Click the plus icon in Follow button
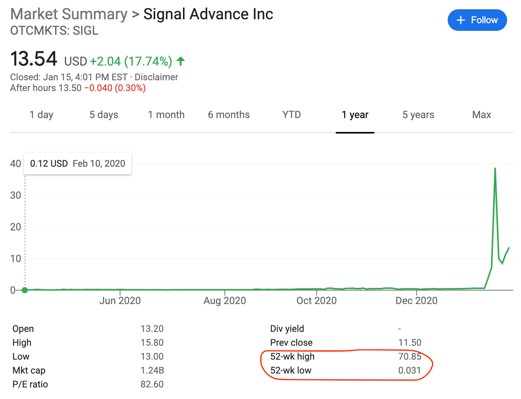 click(461, 20)
